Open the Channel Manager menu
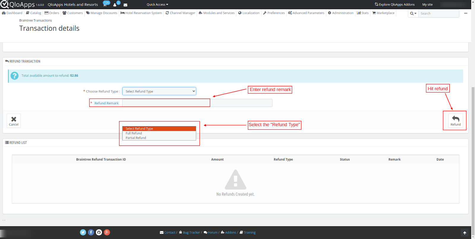The image size is (475, 239). 180,13
